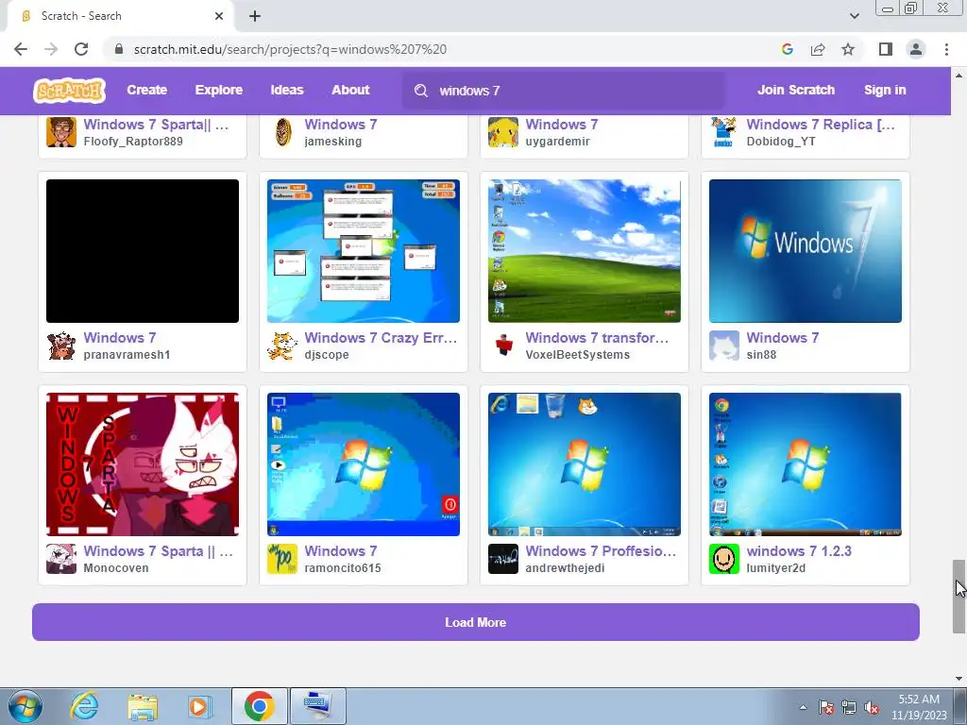The image size is (967, 725).
Task: Expand the tab search chevron
Action: click(x=854, y=16)
